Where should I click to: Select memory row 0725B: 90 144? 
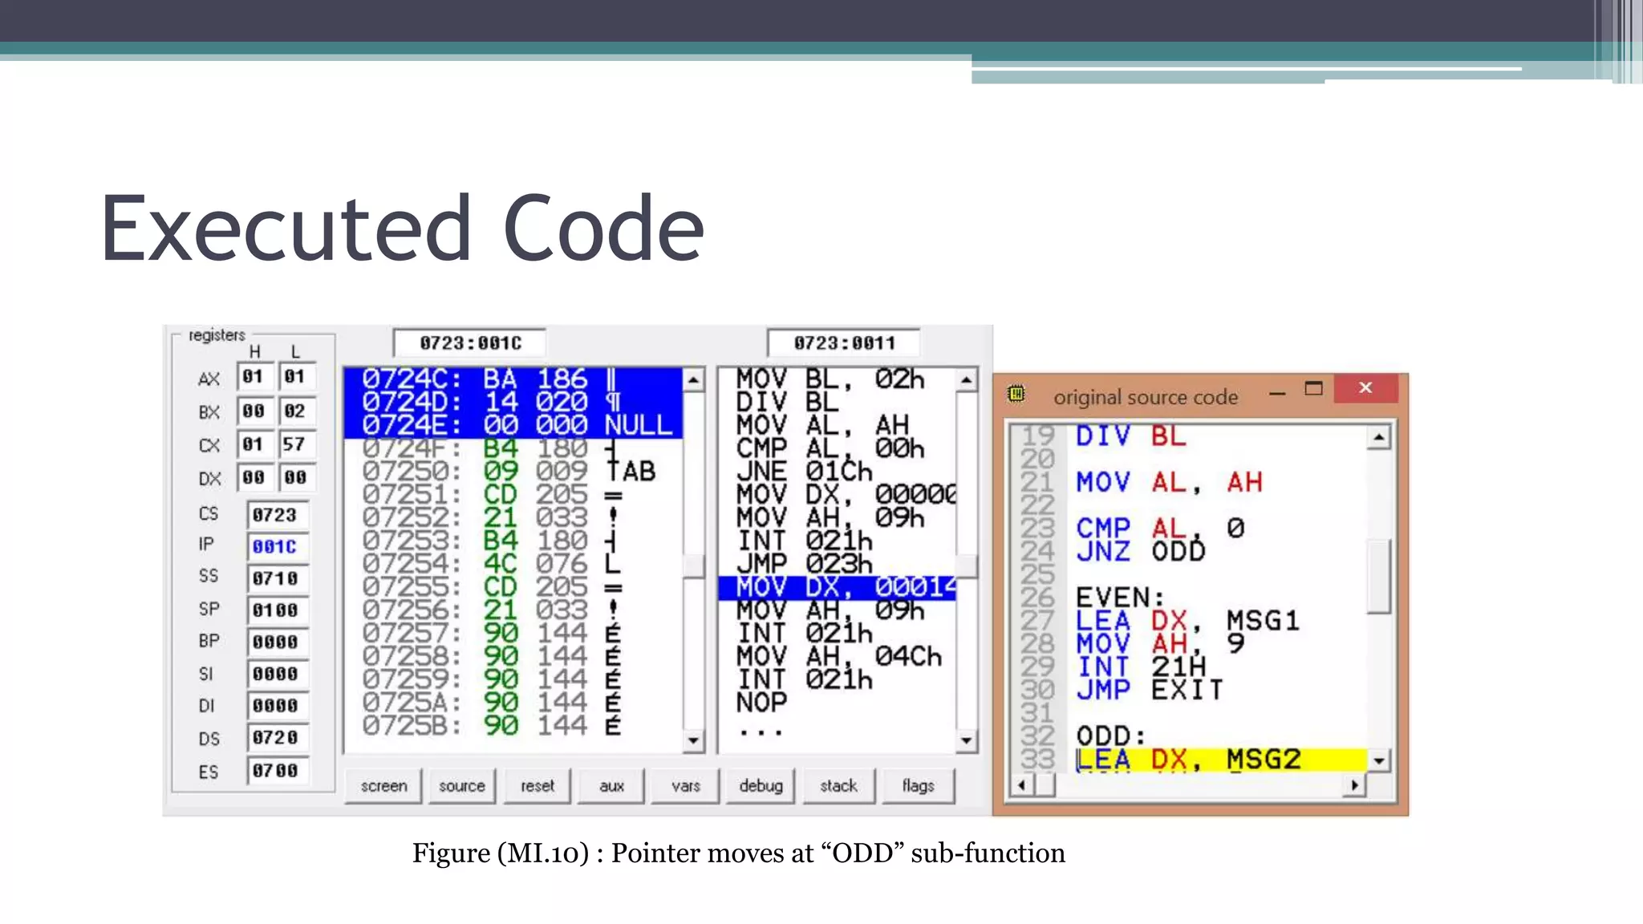(x=513, y=725)
